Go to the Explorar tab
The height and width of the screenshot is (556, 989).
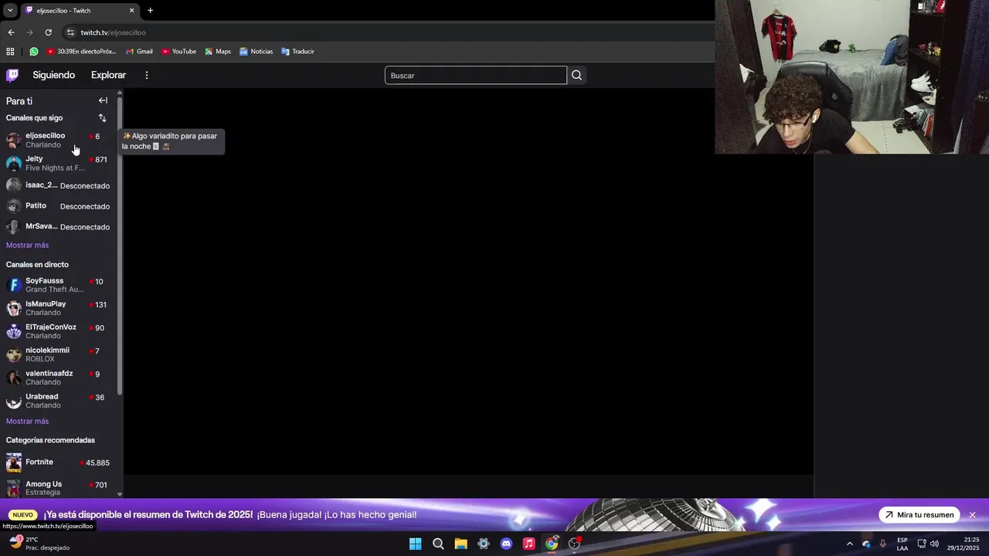click(x=108, y=75)
